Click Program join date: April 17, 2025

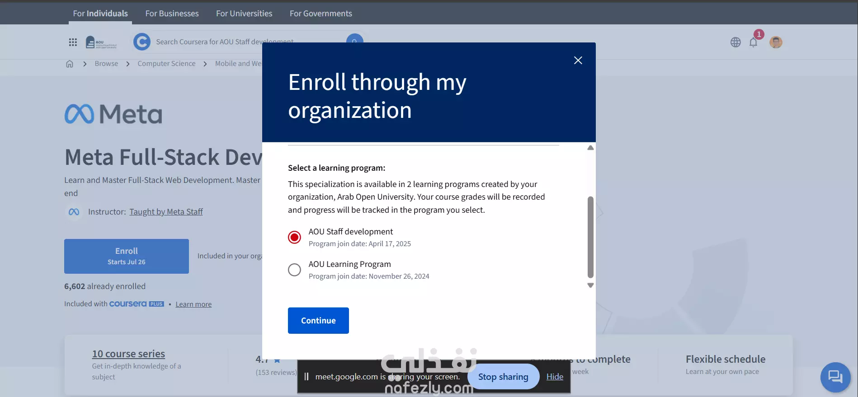point(360,244)
